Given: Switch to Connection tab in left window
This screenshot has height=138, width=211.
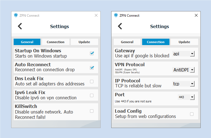Looking at the screenshot, I should click(x=55, y=42).
